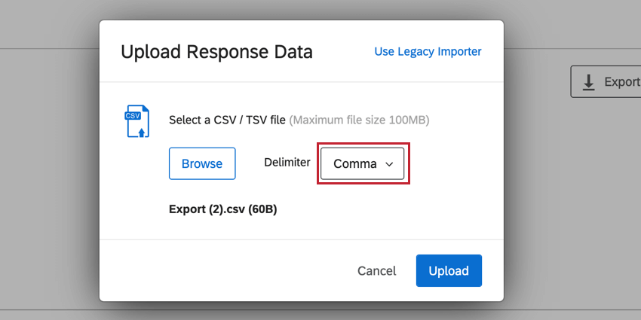Screen dimensions: 641x320
Task: Click the Delimiter label
Action: tap(287, 162)
